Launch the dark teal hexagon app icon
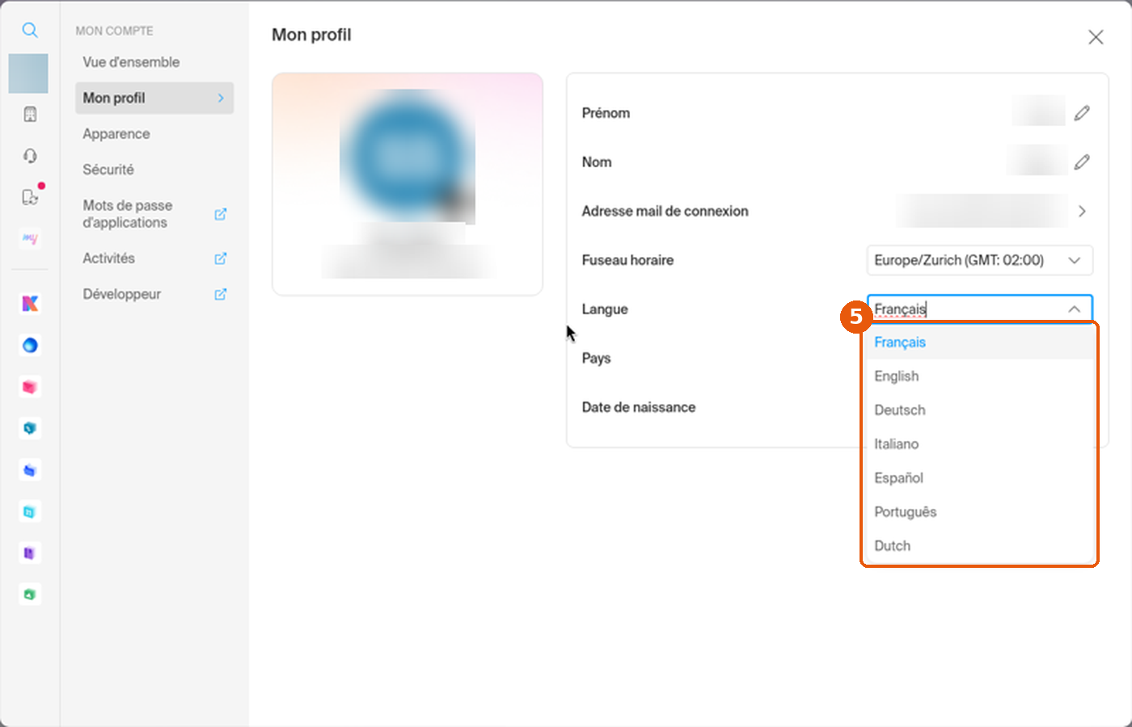Screen dimensions: 1132x727 [x=30, y=428]
